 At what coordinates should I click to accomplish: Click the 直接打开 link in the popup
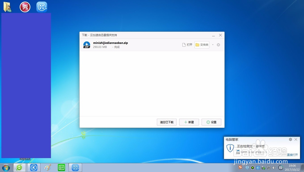[x=292, y=155]
